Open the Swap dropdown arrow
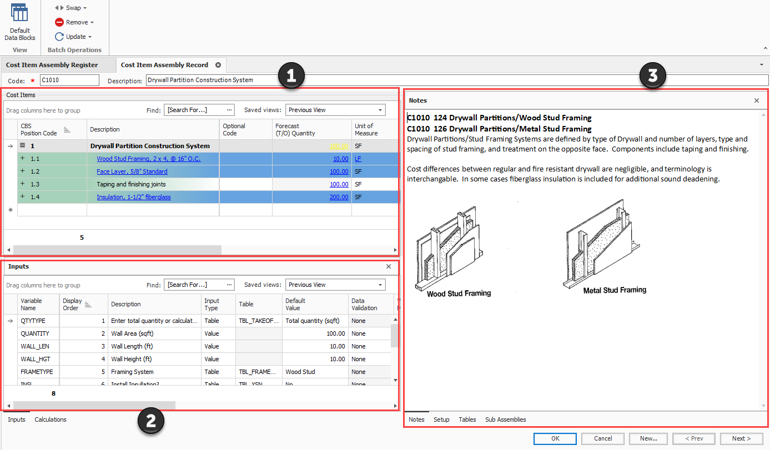The image size is (770, 450). pos(84,7)
